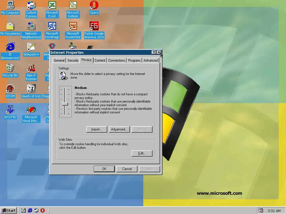Select the Microsoft FrontPage desktop shortcut
Image resolution: width=286 pixels, height=214 pixels.
click(52, 30)
